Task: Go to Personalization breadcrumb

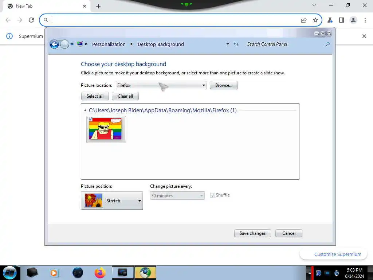Action: tap(109, 44)
